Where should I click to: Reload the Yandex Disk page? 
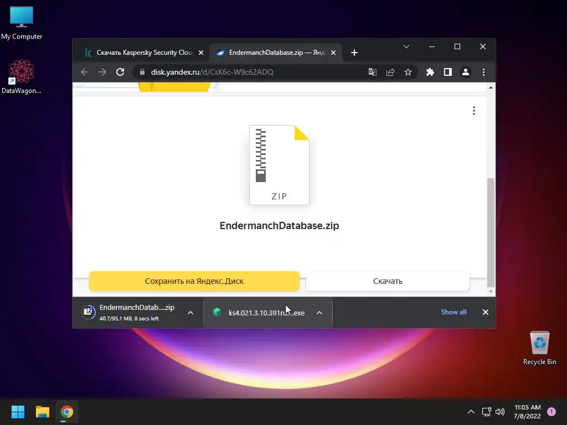(120, 72)
